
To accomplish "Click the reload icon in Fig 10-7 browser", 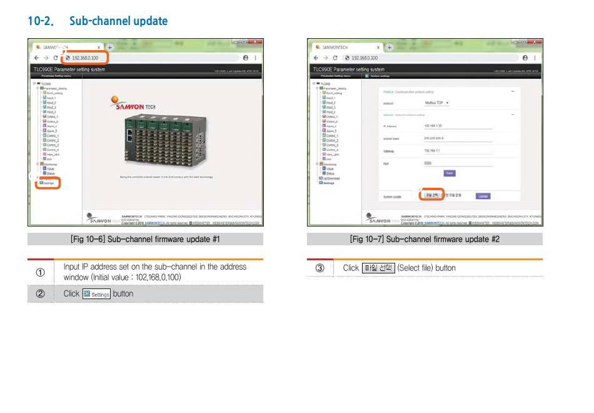I will pyautogui.click(x=335, y=58).
